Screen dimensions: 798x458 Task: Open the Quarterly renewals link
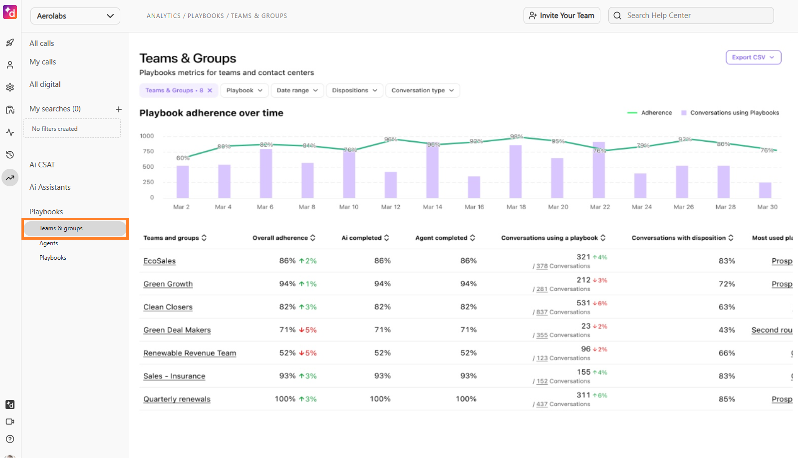pos(177,399)
